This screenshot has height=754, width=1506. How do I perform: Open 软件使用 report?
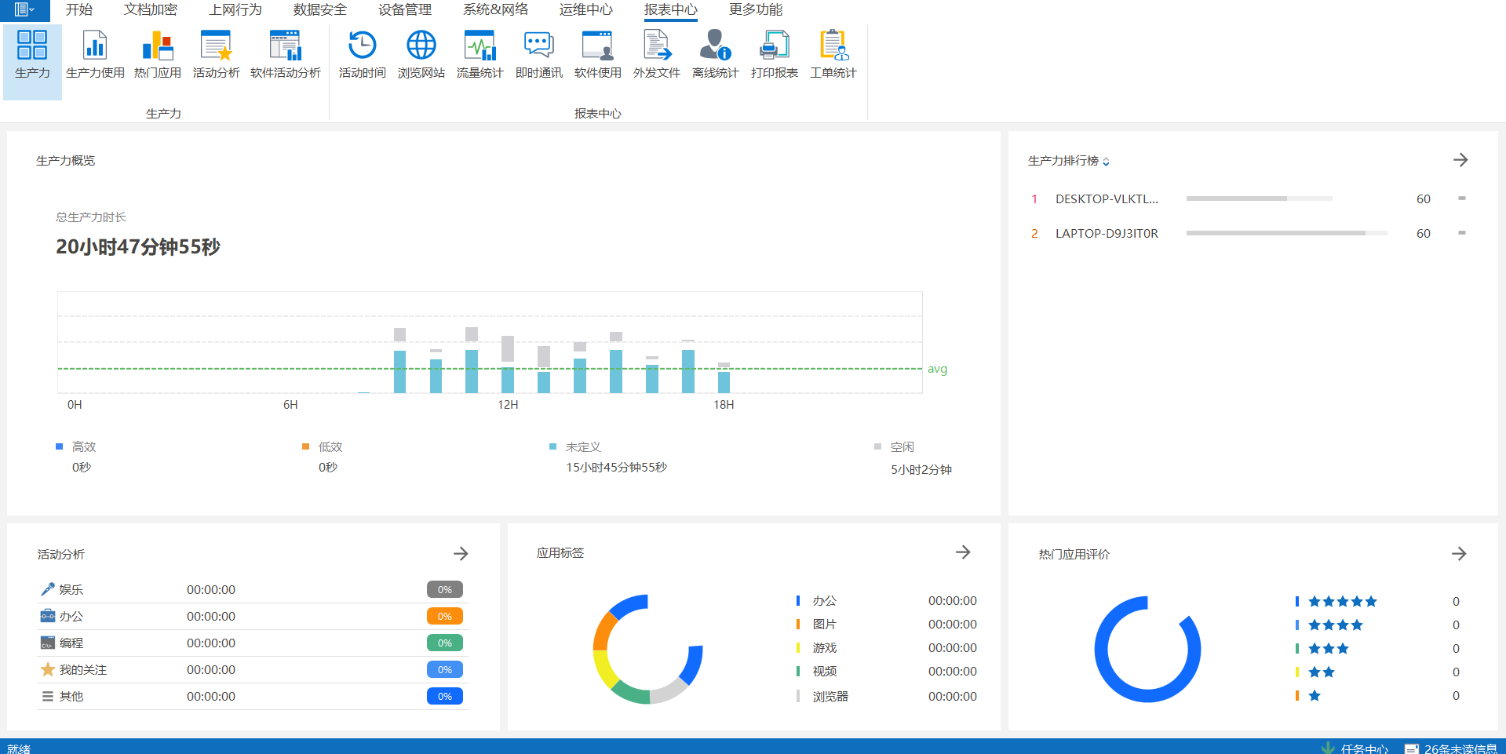[597, 55]
